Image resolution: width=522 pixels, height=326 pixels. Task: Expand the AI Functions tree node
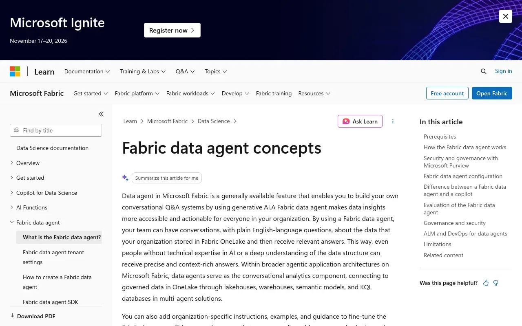pos(11,207)
